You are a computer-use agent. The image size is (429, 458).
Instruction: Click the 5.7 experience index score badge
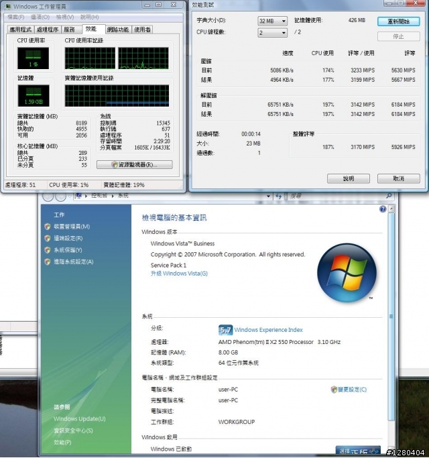[x=225, y=330]
